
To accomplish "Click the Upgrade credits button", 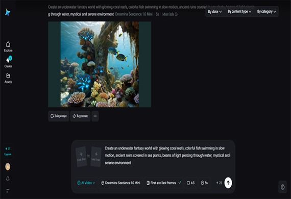I will 8,152.
